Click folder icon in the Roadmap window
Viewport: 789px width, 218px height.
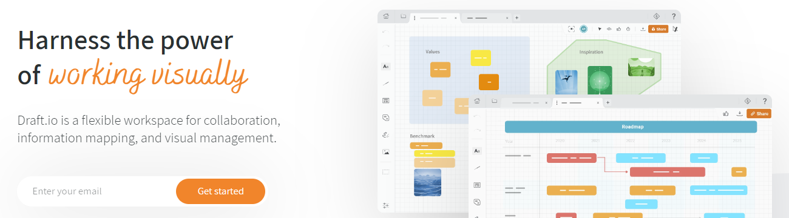tap(495, 101)
